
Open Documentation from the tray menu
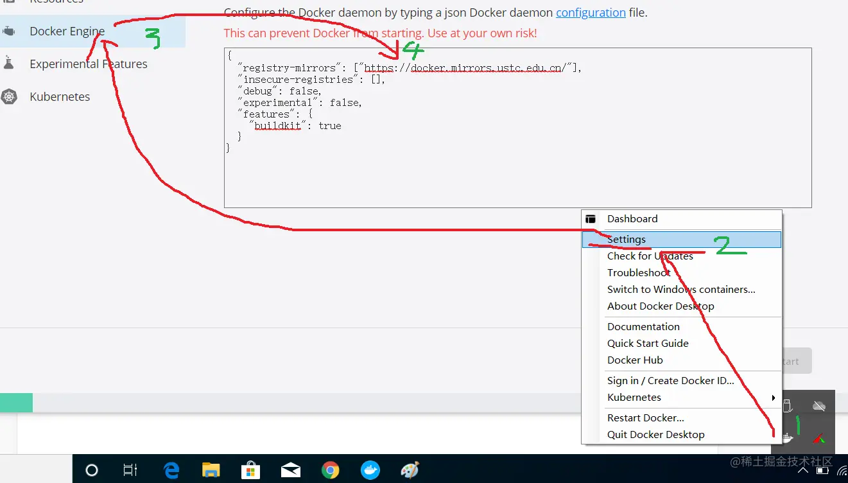click(682, 327)
